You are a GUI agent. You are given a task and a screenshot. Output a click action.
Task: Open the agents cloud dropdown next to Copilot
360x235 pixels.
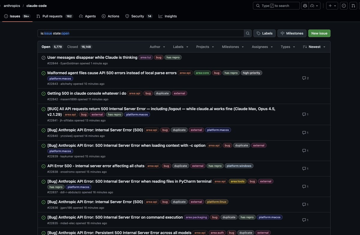point(315,6)
